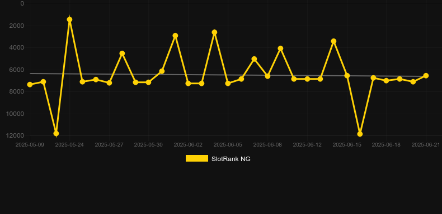
Task: Click the peak data point after 2025-06-02
Action: point(214,32)
